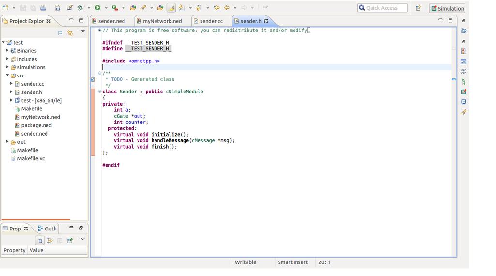Click the binary build 010 toolbar icon
This screenshot has width=496, height=276.
click(x=57, y=8)
